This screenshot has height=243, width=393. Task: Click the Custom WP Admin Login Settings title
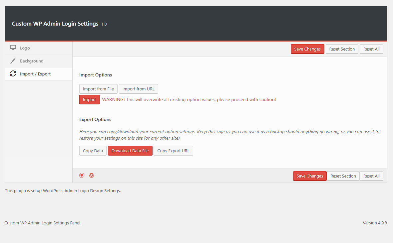point(55,24)
